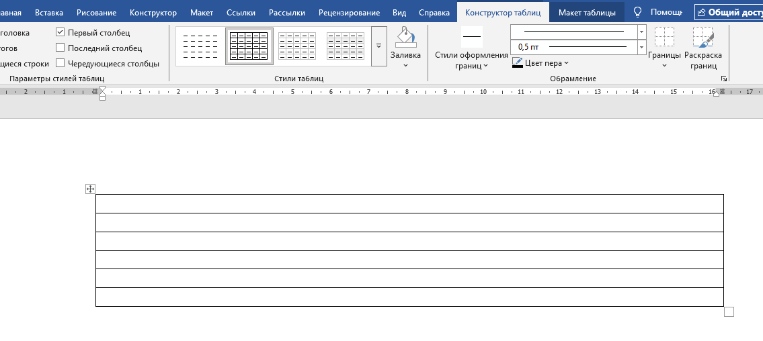
Task: Open the Рецензирование tab
Action: point(349,13)
